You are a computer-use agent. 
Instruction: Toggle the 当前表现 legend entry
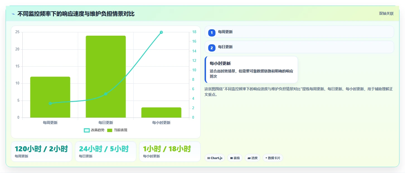[117, 130]
